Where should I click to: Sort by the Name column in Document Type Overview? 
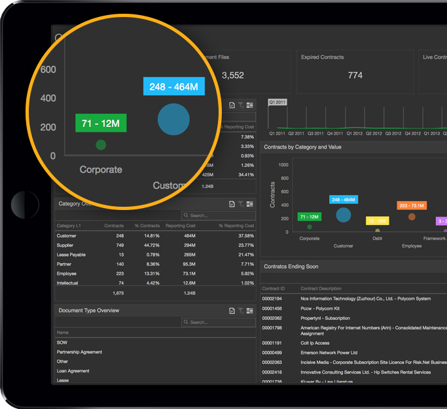(63, 332)
